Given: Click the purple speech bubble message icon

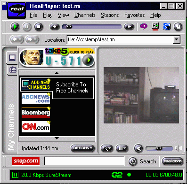Looking at the screenshot, I should tap(144, 26).
